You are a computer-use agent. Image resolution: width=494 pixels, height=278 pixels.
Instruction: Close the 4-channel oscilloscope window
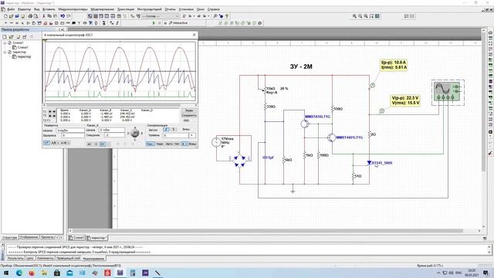[194, 35]
